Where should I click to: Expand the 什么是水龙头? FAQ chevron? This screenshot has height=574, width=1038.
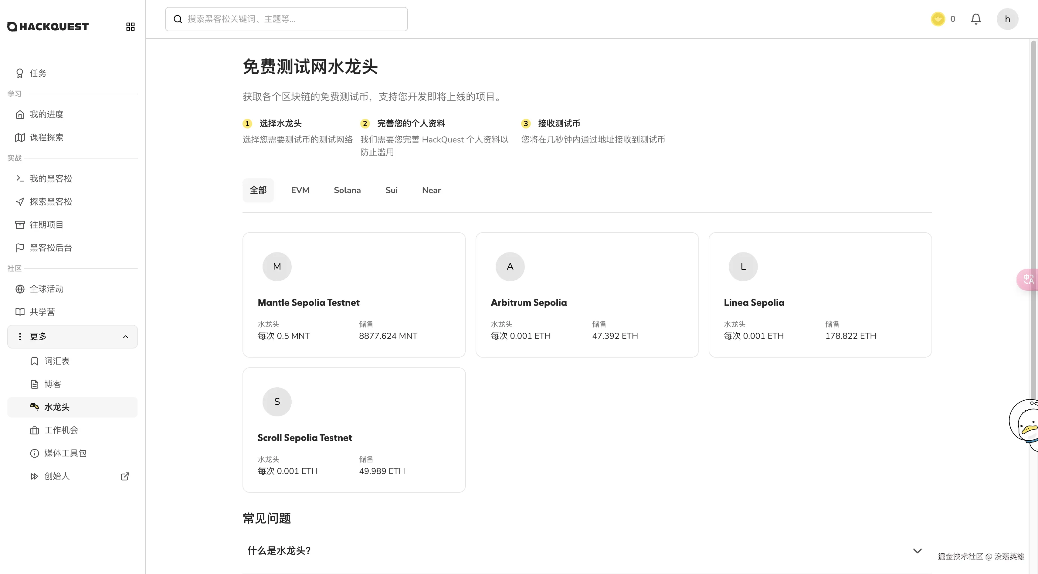pos(917,551)
